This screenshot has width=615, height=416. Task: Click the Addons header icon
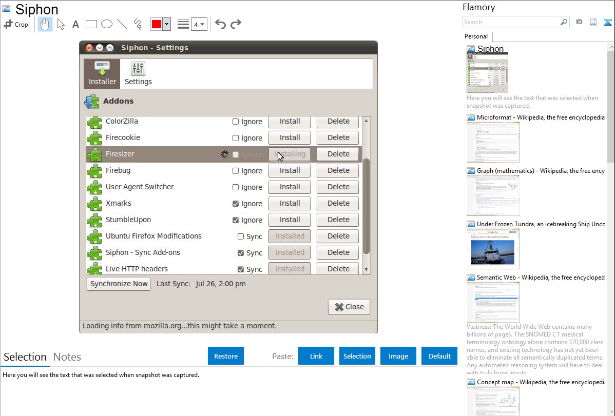coord(92,101)
